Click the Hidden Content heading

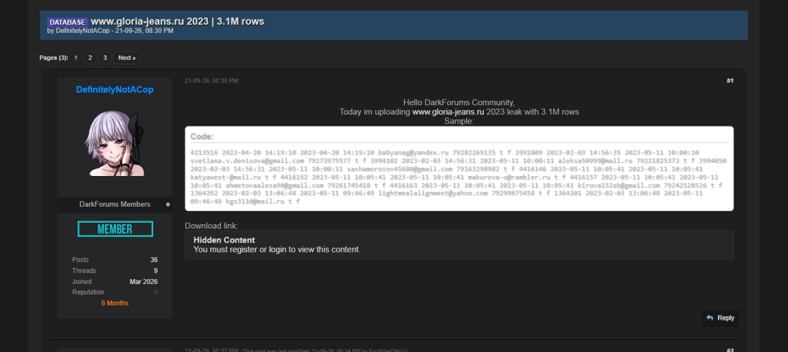click(224, 240)
